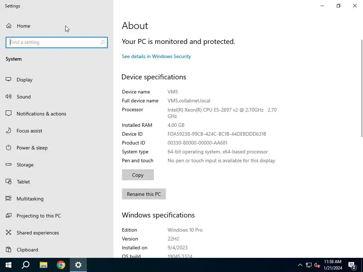This screenshot has height=272, width=363.
Task: Launch File Explorer from taskbar
Action: 43,265
